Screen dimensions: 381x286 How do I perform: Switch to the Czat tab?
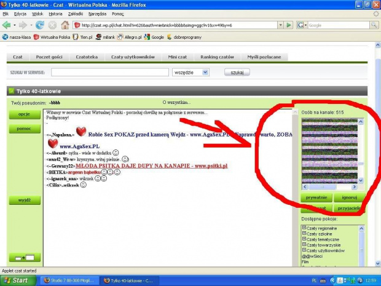point(18,57)
